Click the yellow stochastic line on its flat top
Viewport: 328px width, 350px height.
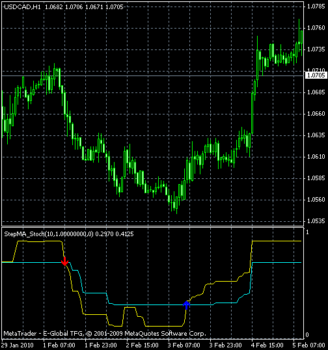pyautogui.click(x=277, y=241)
